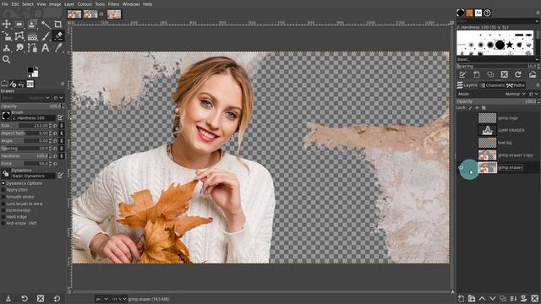Toggle link chain for brush Angle

[x=62, y=141]
